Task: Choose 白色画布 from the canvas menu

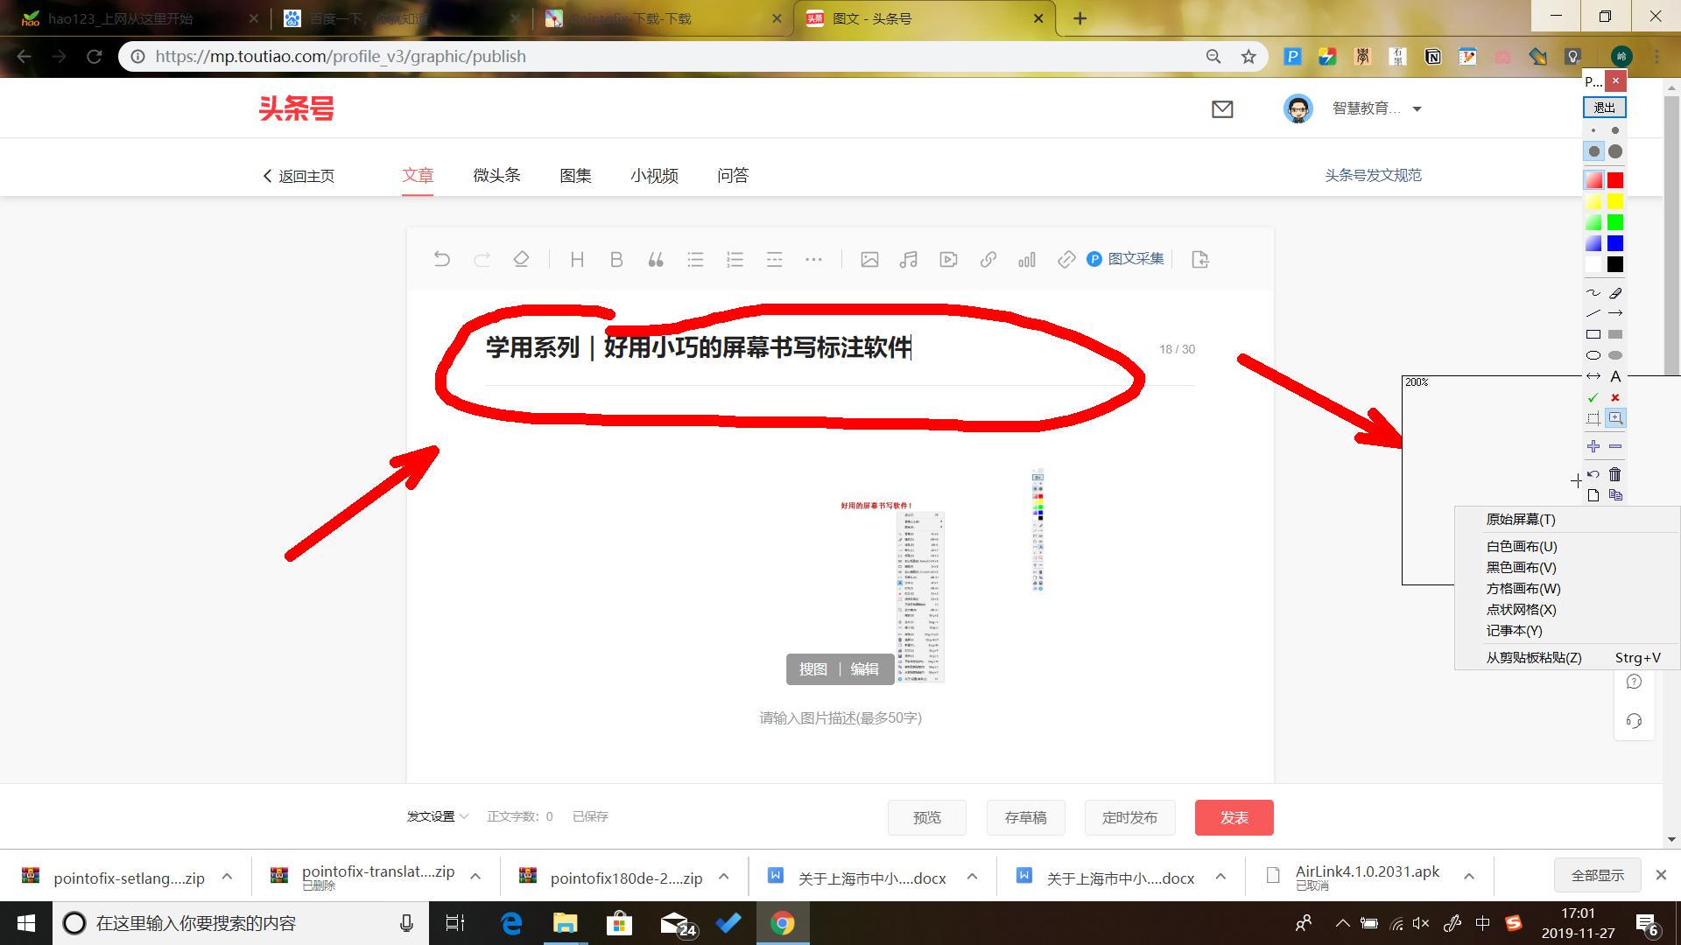Action: point(1521,546)
